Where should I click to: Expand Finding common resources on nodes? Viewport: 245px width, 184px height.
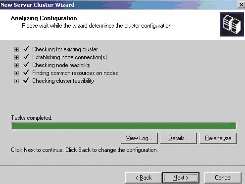(x=16, y=73)
